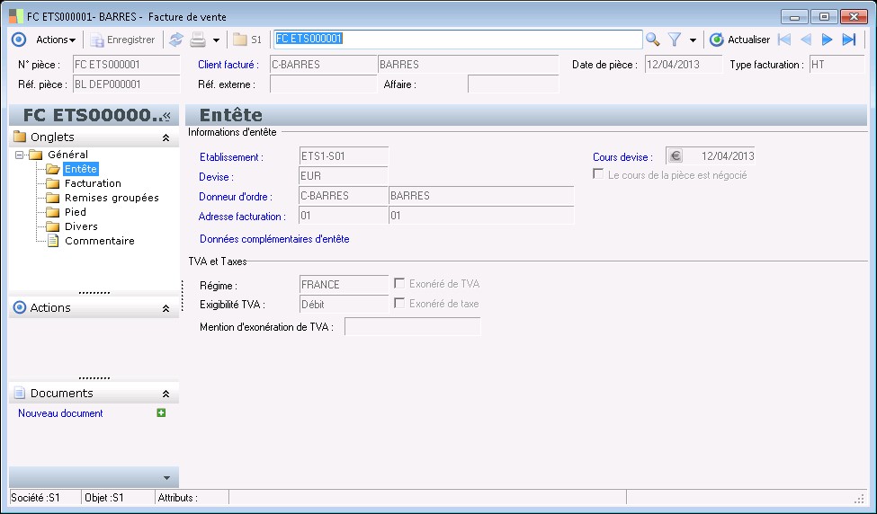This screenshot has height=514, width=877.
Task: Collapse the left navigation panel with double chevron
Action: click(166, 116)
